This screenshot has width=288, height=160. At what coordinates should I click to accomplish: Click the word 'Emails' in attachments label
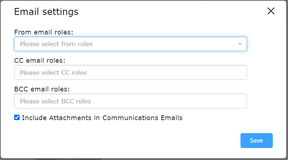[172, 118]
